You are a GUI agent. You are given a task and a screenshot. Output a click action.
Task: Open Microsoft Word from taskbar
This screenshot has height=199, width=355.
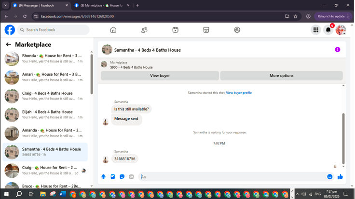[63, 194]
